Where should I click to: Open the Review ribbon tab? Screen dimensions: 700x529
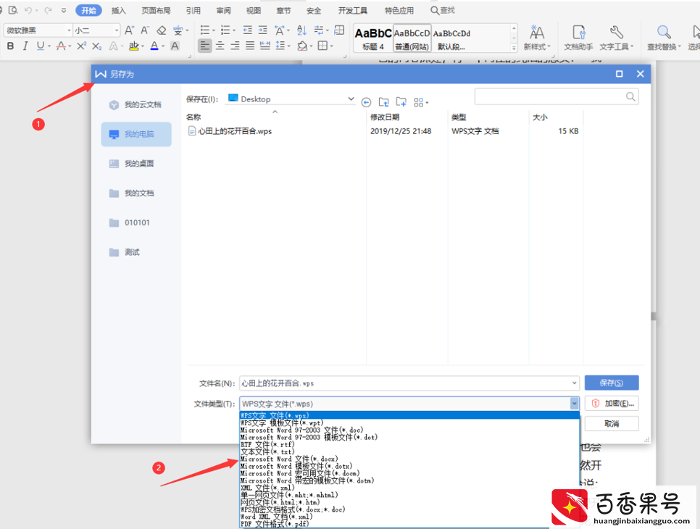[224, 10]
